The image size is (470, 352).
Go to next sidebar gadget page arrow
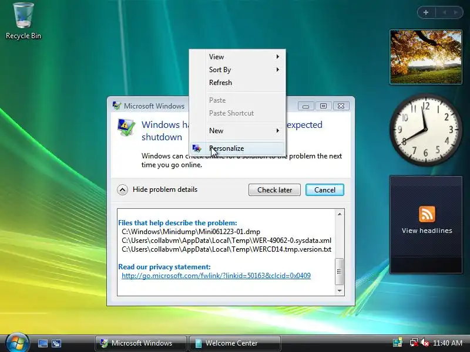[456, 12]
